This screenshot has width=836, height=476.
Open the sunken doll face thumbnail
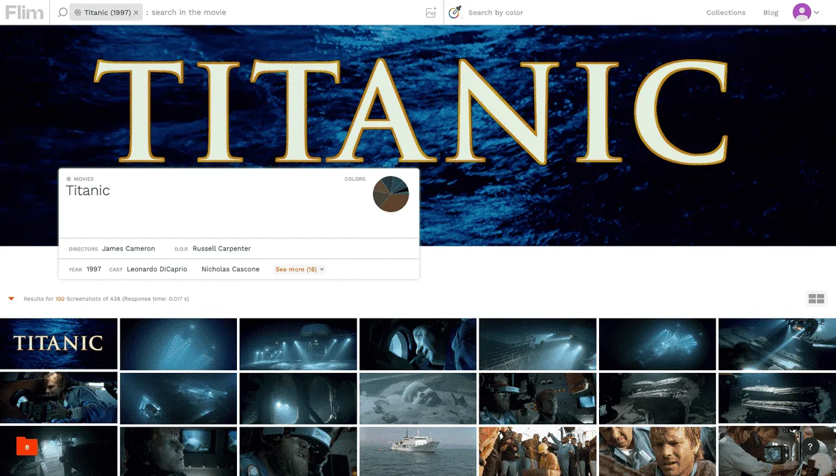[418, 398]
